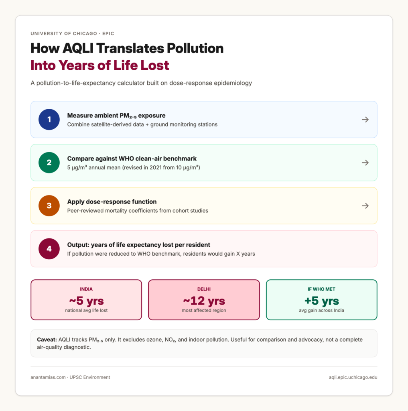The height and width of the screenshot is (411, 408).
Task: Click the 'How AQLI Translates Pollution' heading
Action: point(127,48)
